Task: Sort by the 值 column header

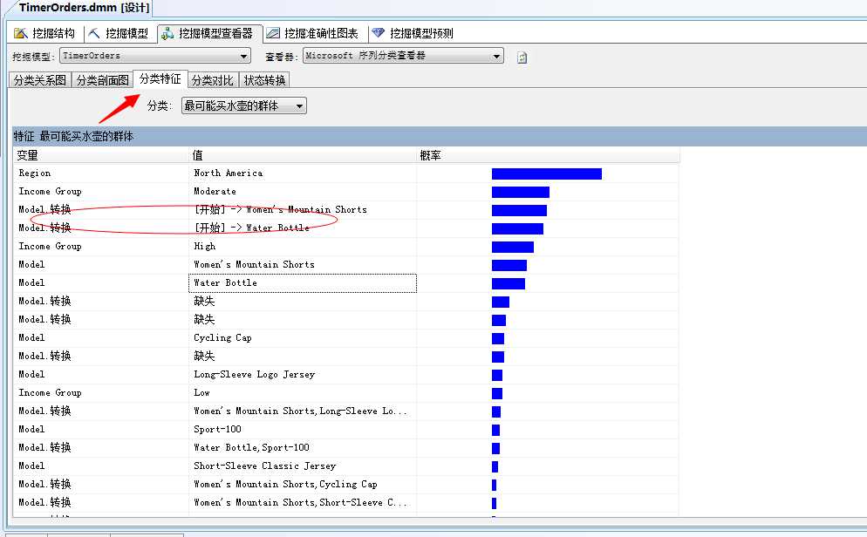Action: 303,156
